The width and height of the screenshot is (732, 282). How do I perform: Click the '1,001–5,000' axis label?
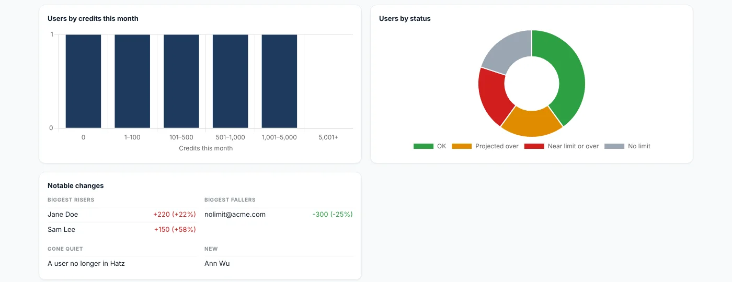[x=279, y=137]
